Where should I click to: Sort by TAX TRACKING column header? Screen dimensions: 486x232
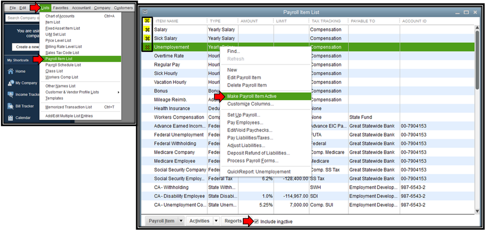click(325, 21)
